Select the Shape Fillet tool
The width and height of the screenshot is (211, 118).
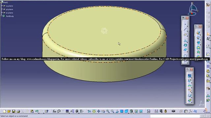189,90
